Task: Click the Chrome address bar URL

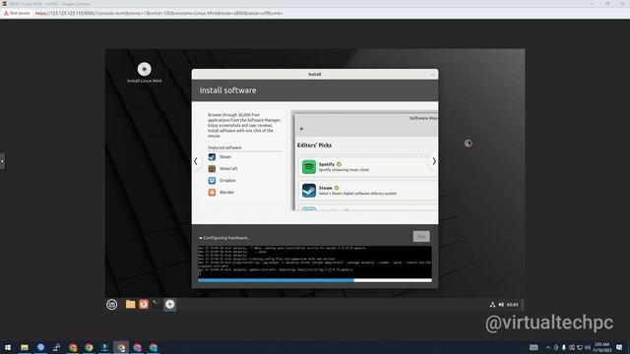Action: pyautogui.click(x=158, y=13)
